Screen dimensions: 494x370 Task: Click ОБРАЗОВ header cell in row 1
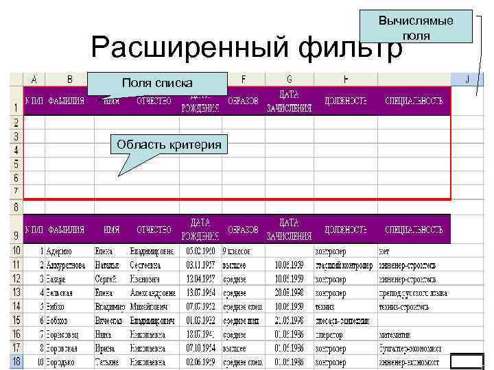click(244, 101)
